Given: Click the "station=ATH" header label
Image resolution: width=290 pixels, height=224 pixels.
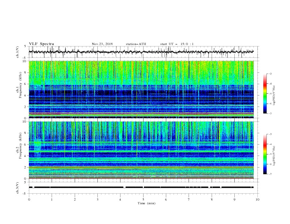Looking at the screenshot, I should pos(136,44).
